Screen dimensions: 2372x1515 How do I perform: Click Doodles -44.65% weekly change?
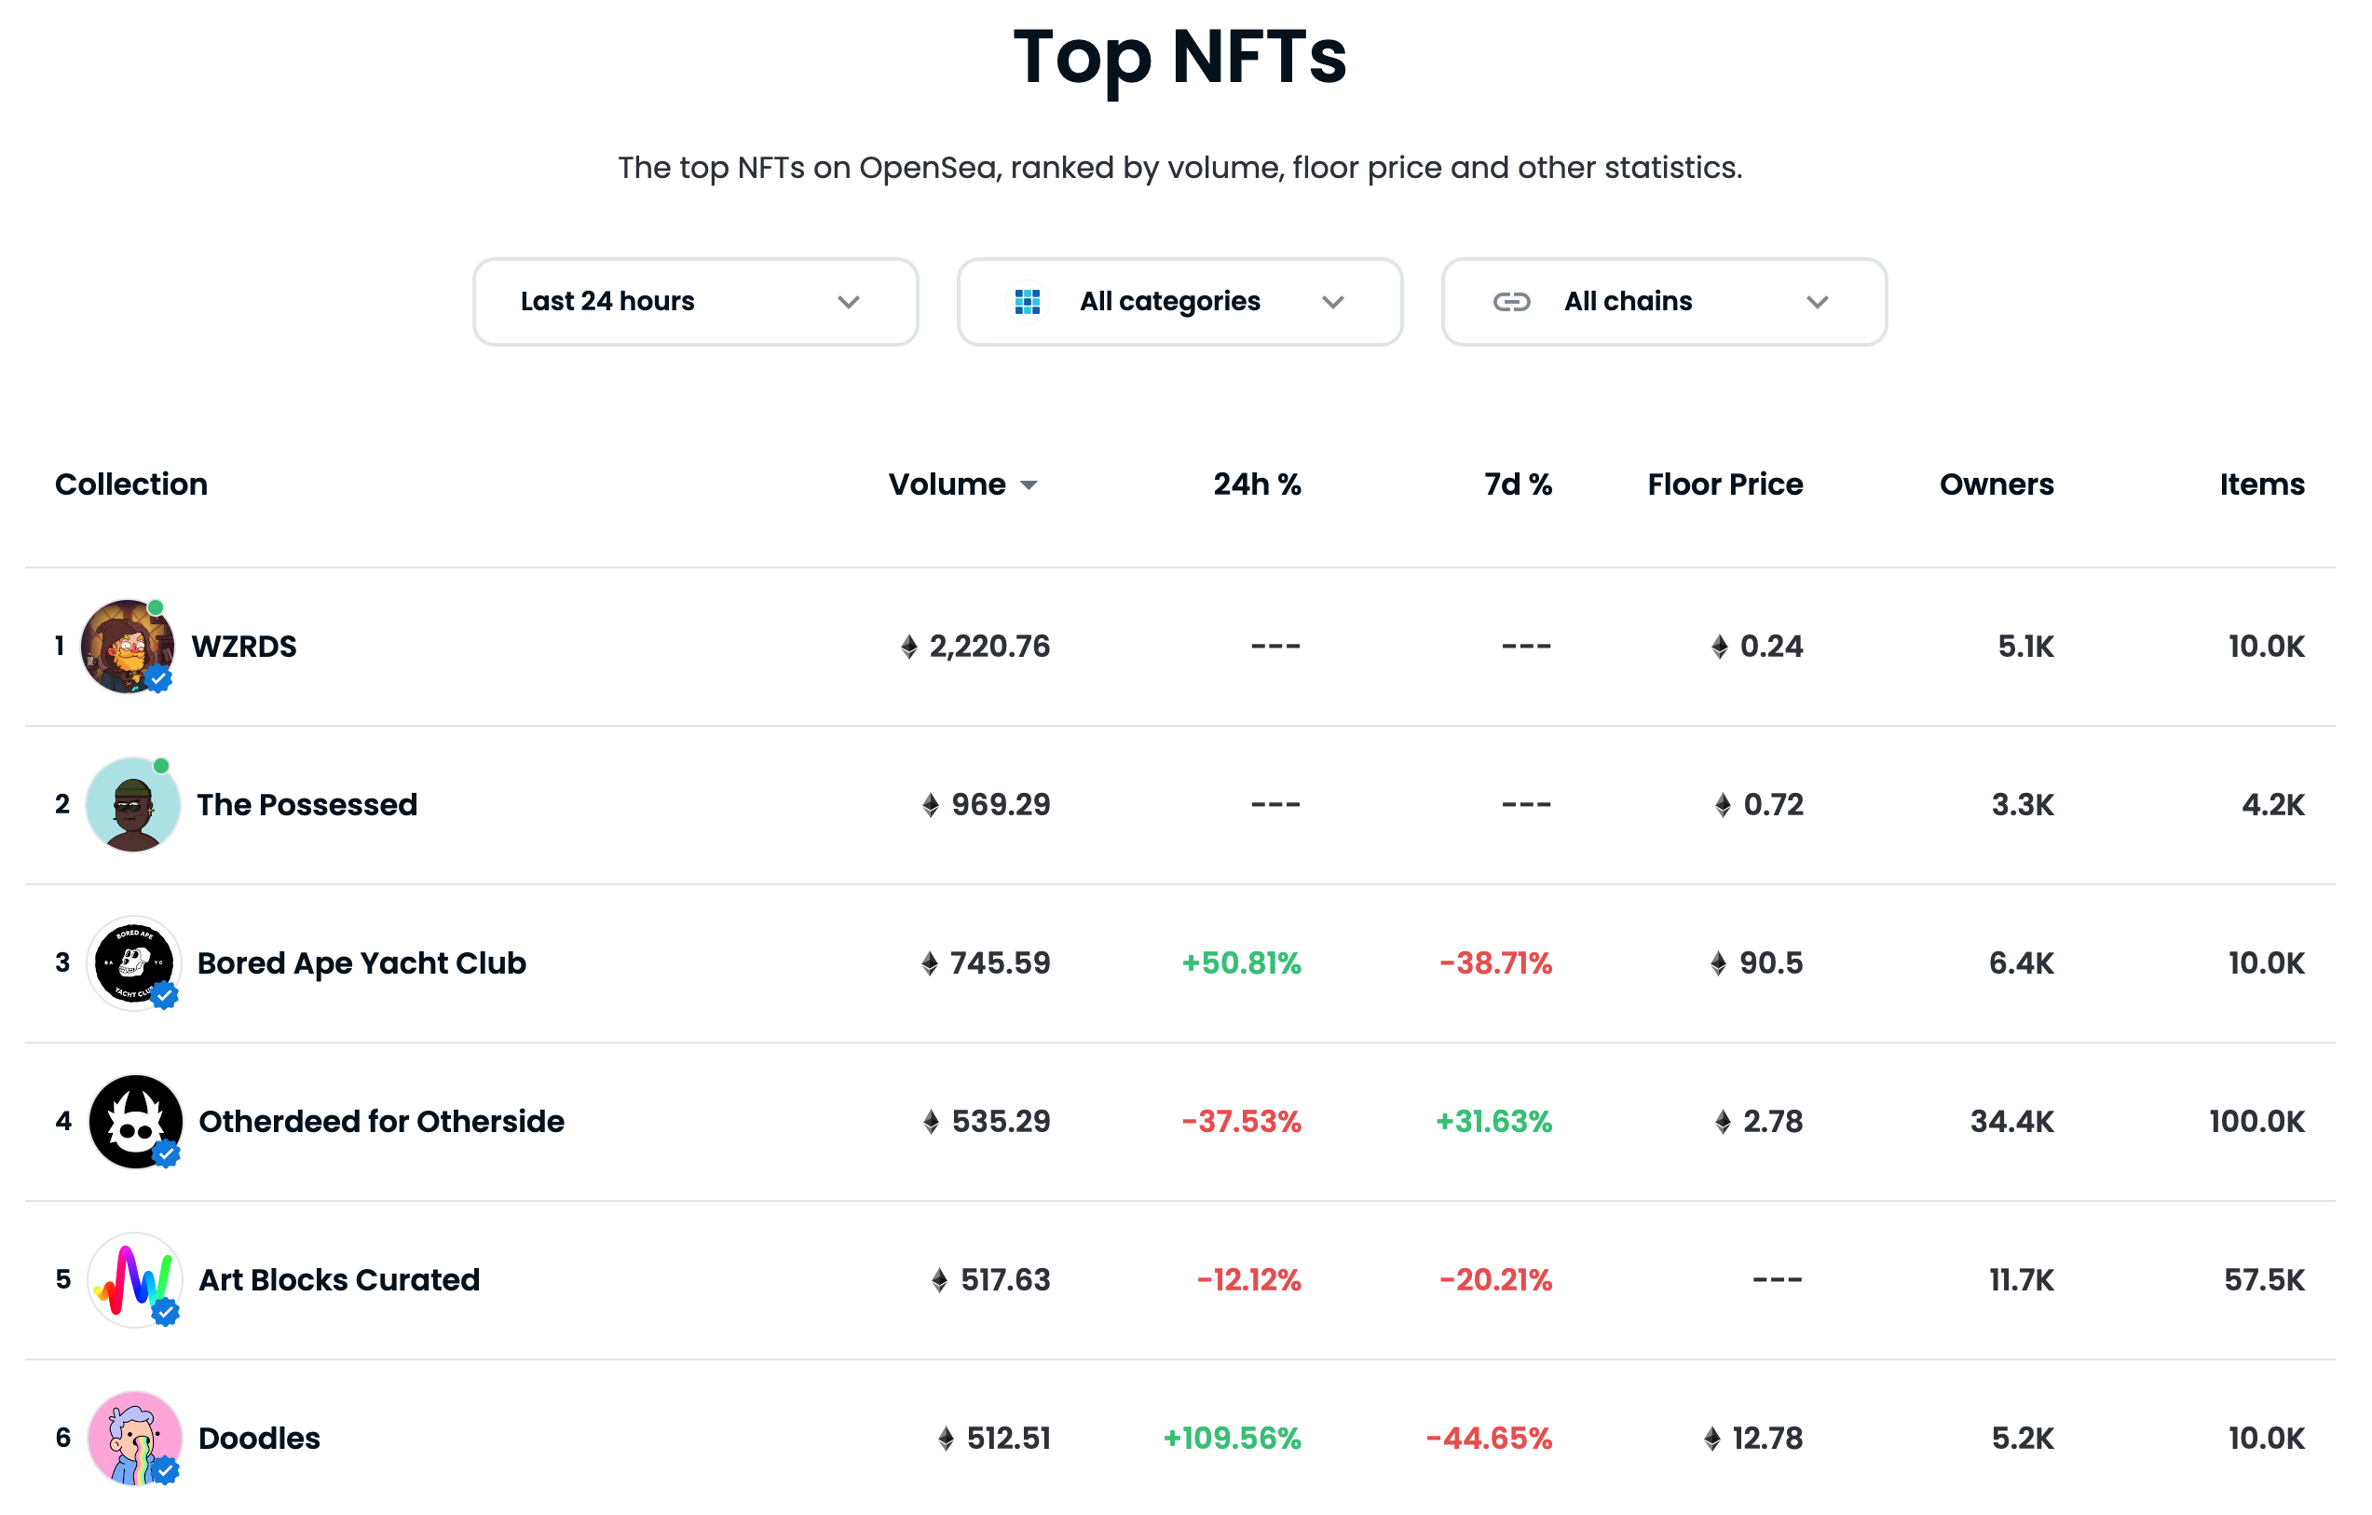click(x=1490, y=1440)
